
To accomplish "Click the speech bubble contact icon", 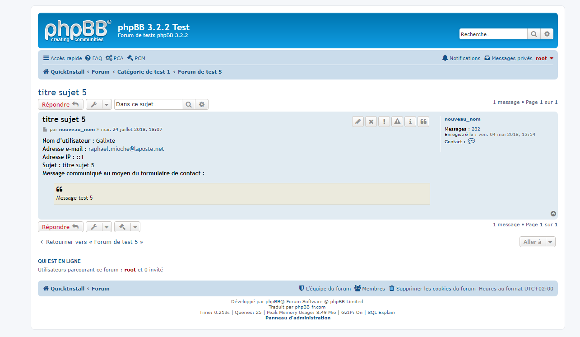I will point(471,141).
